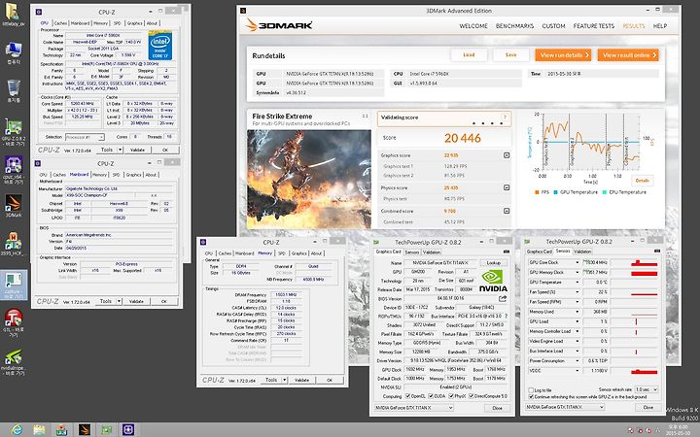Click the aspect ratio icon beside Fire Strike Extreme
The image size is (700, 437).
click(365, 116)
